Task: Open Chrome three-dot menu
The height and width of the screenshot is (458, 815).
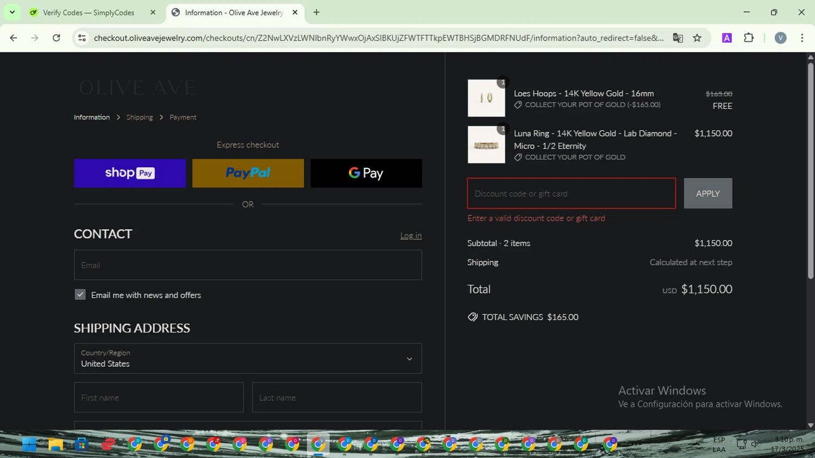Action: click(x=802, y=37)
